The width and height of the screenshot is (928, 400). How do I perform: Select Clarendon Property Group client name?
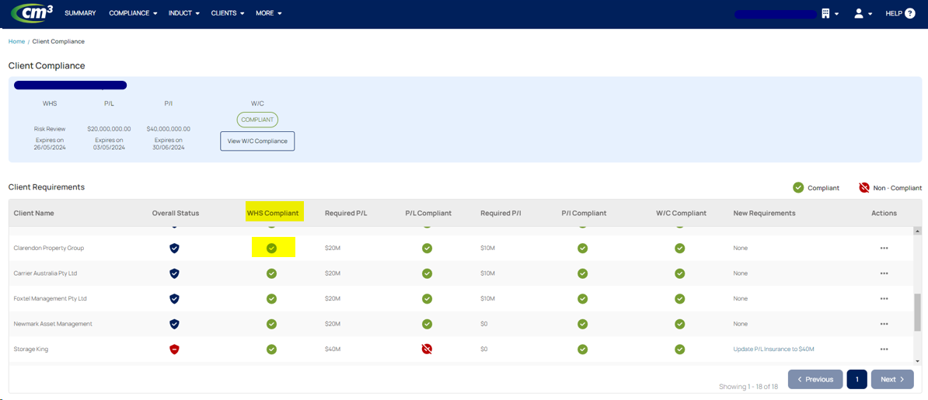[x=48, y=248]
